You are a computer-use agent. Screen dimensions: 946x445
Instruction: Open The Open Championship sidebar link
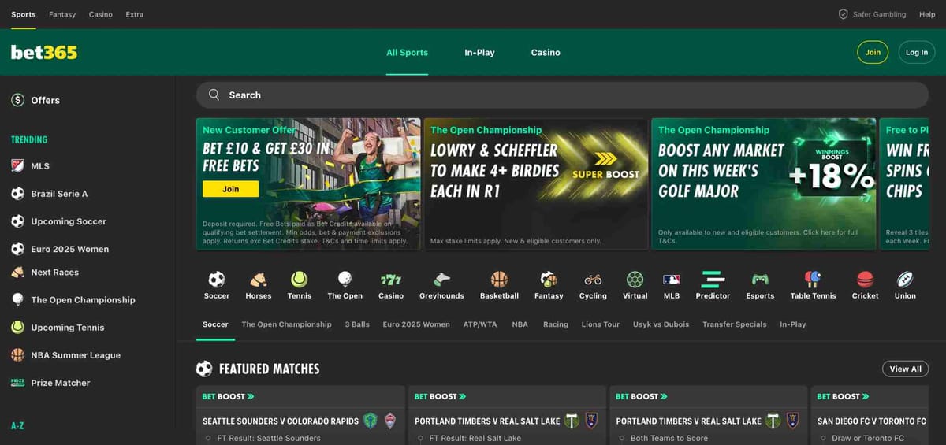[x=83, y=300]
